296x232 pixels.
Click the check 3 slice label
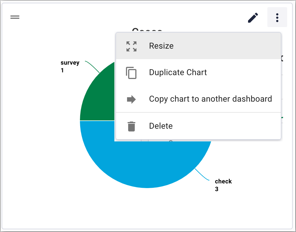223,185
